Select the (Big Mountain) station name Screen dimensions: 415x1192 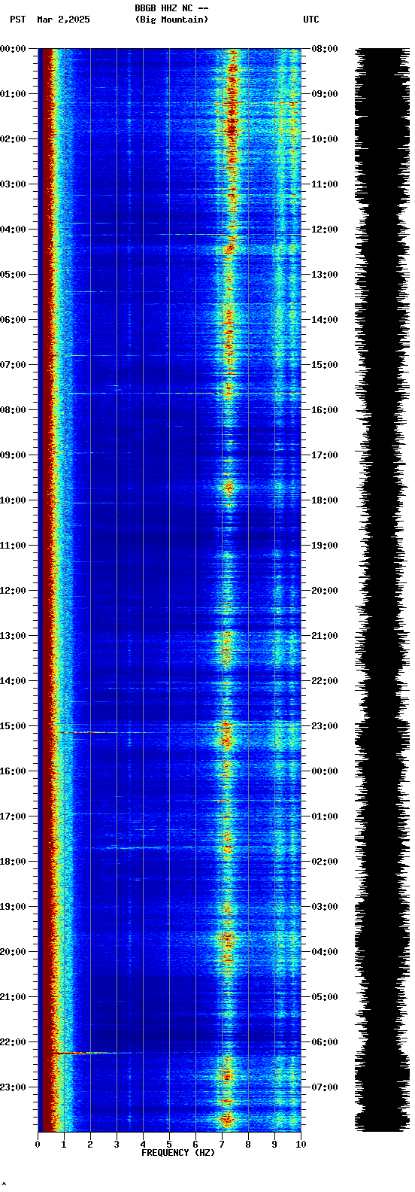click(x=171, y=20)
